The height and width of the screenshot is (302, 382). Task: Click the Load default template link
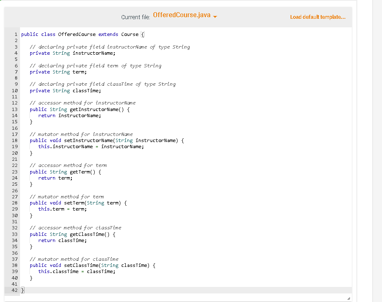(318, 17)
